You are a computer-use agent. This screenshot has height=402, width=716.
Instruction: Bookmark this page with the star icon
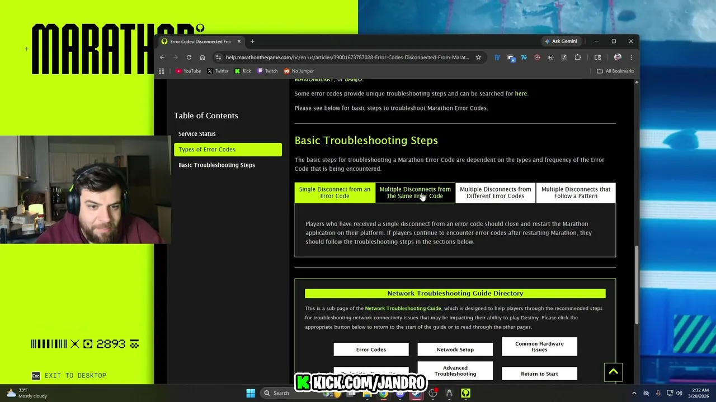click(x=478, y=57)
